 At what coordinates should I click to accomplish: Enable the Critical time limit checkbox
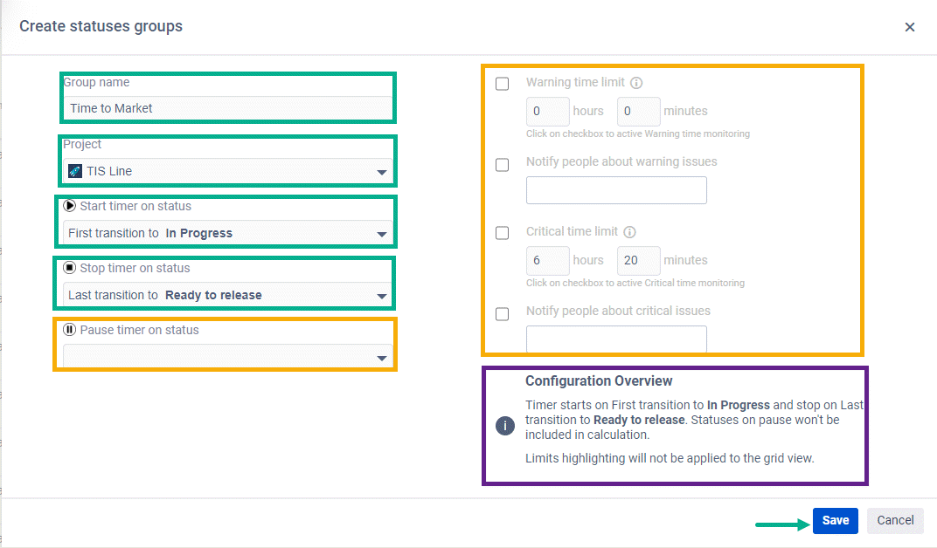pyautogui.click(x=502, y=233)
